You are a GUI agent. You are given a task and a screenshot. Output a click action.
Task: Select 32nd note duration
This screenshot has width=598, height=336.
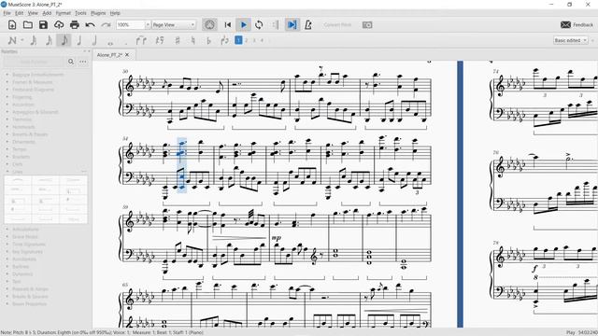(34, 40)
